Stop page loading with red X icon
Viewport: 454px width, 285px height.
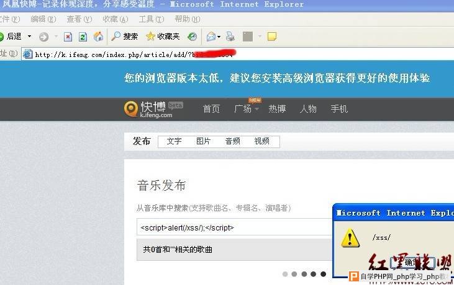68,37
